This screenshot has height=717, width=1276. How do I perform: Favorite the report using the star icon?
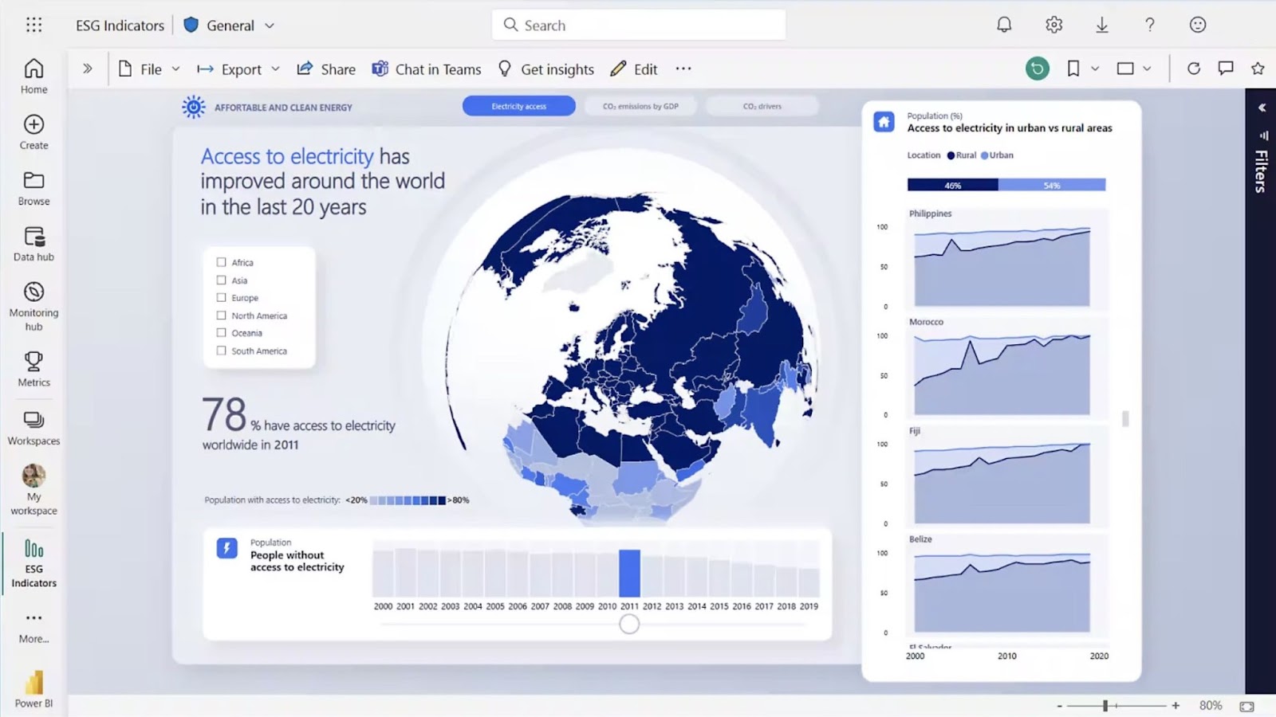(1257, 69)
